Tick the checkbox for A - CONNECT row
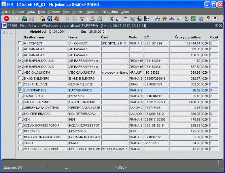This screenshot has height=173, width=225. [x=20, y=43]
